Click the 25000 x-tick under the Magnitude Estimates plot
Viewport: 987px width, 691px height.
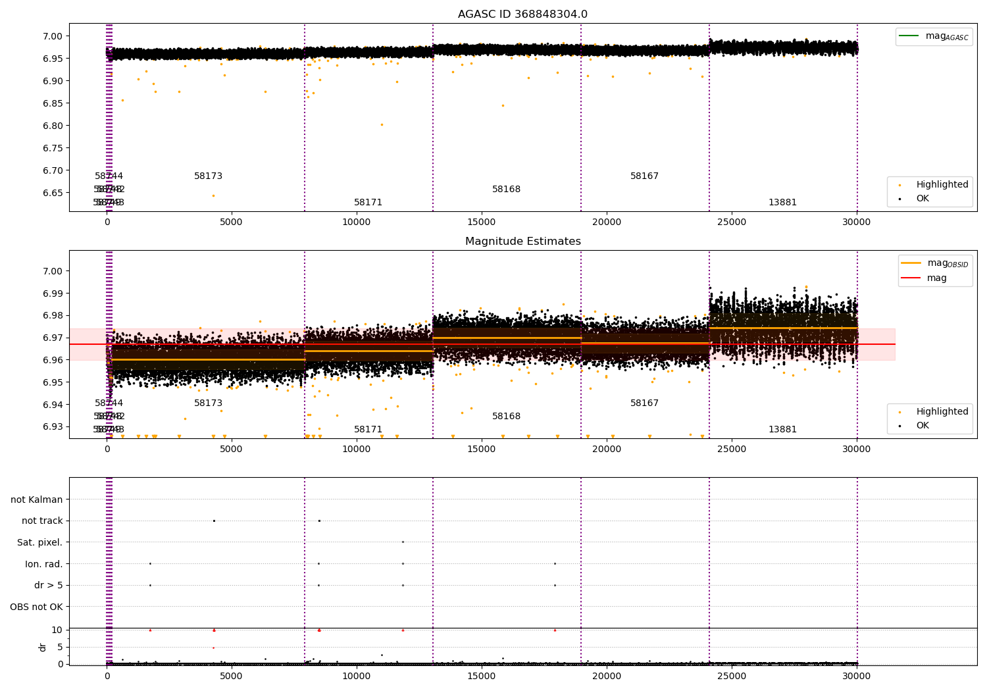[x=731, y=449]
